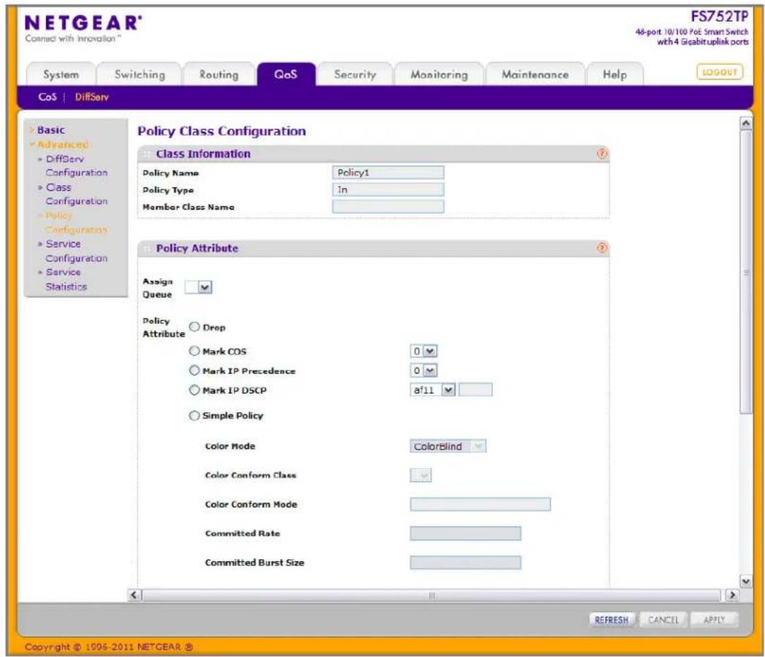Click right arrow of horizontal scrollbar
765x657 pixels.
click(x=731, y=595)
